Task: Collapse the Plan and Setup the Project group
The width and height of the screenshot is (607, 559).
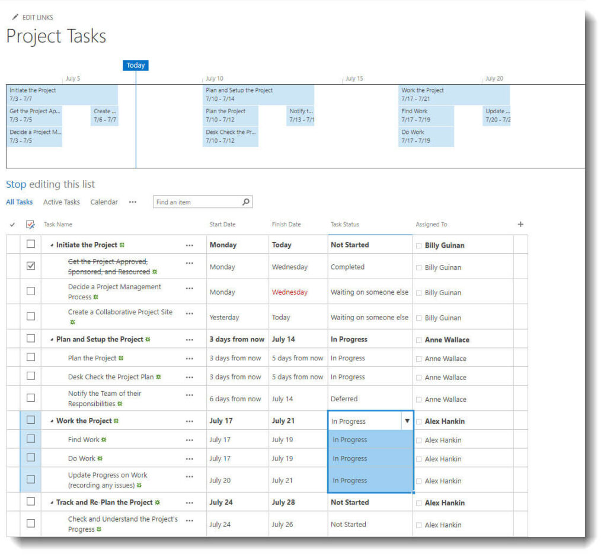Action: pos(52,340)
